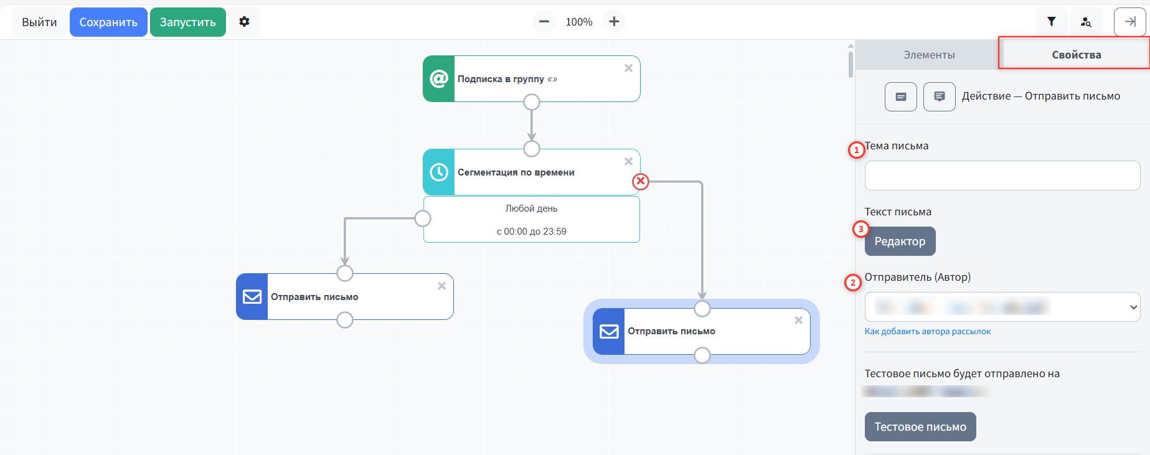Click the filter funnel icon
The height and width of the screenshot is (455, 1150).
(1051, 22)
